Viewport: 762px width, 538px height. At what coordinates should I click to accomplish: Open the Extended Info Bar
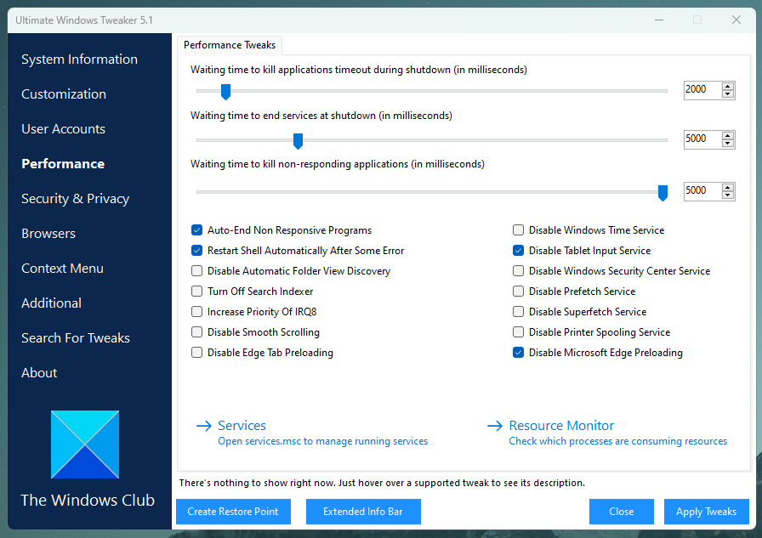(362, 512)
